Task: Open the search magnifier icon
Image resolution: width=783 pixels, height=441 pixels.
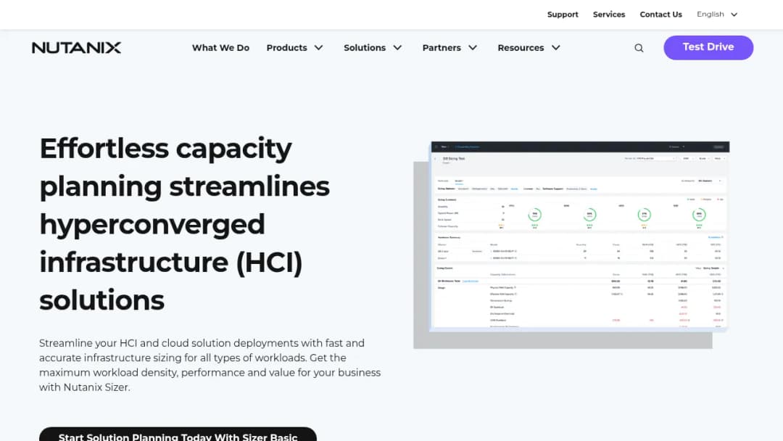Action: pos(639,48)
